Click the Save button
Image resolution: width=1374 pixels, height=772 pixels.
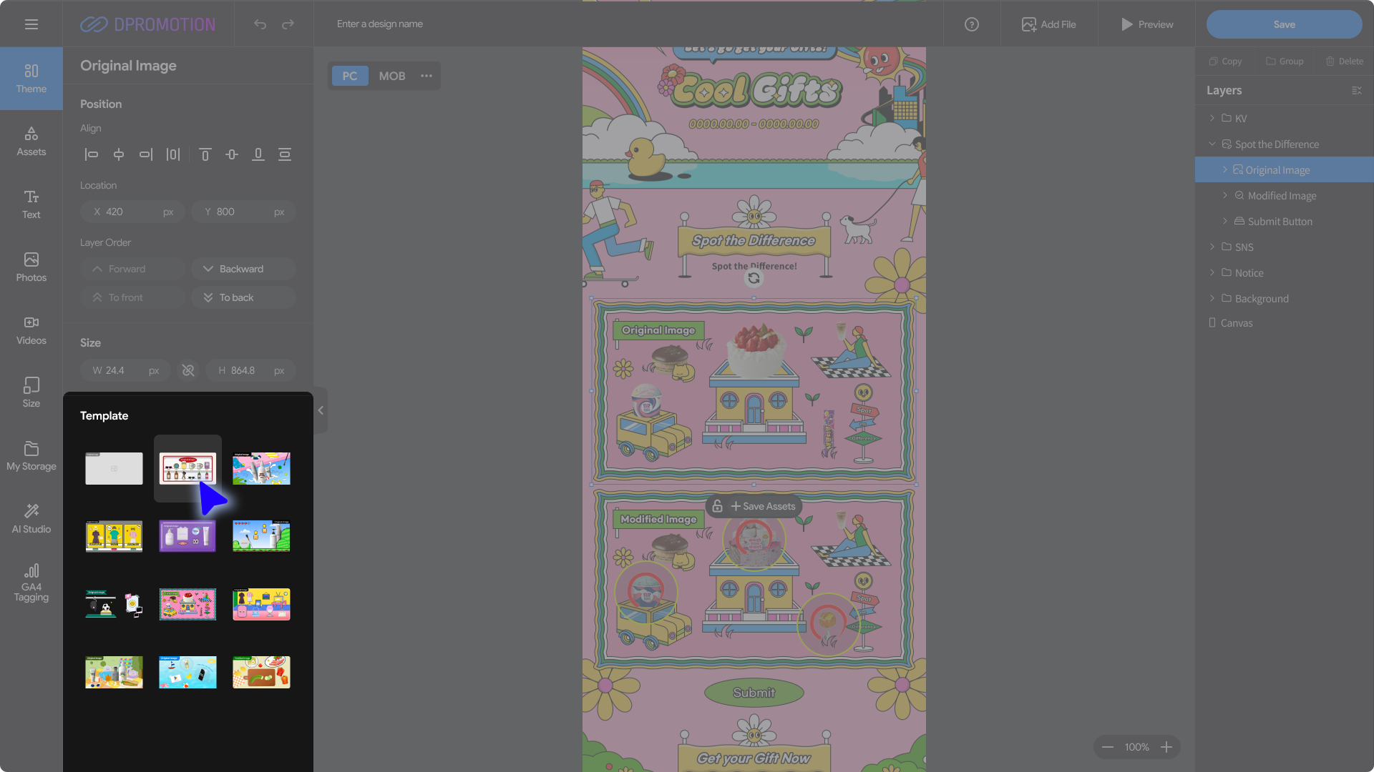pos(1284,24)
